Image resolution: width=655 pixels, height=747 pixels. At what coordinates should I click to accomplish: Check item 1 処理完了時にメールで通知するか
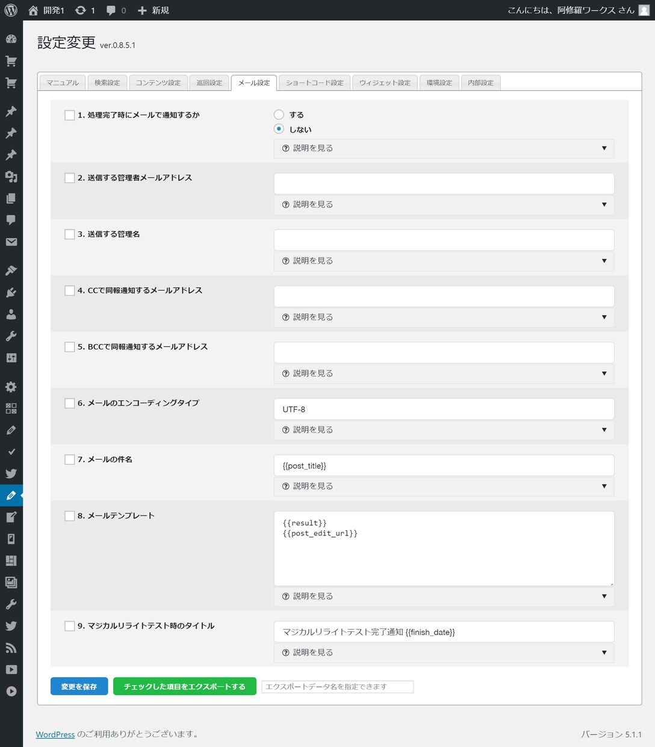tap(70, 115)
